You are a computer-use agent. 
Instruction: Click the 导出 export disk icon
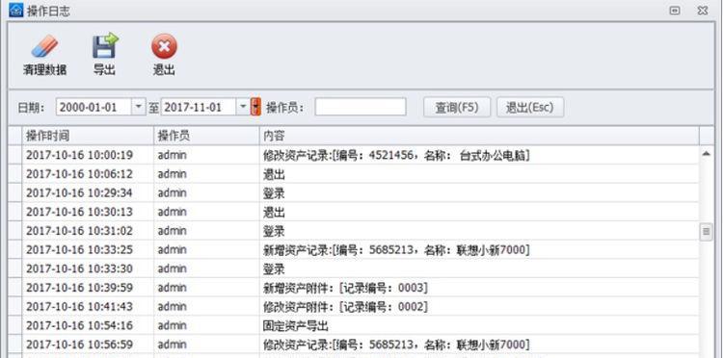tap(105, 45)
